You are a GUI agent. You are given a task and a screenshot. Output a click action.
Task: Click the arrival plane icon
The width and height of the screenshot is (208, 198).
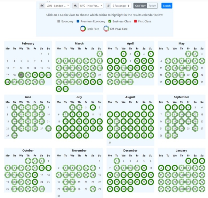(76, 6)
